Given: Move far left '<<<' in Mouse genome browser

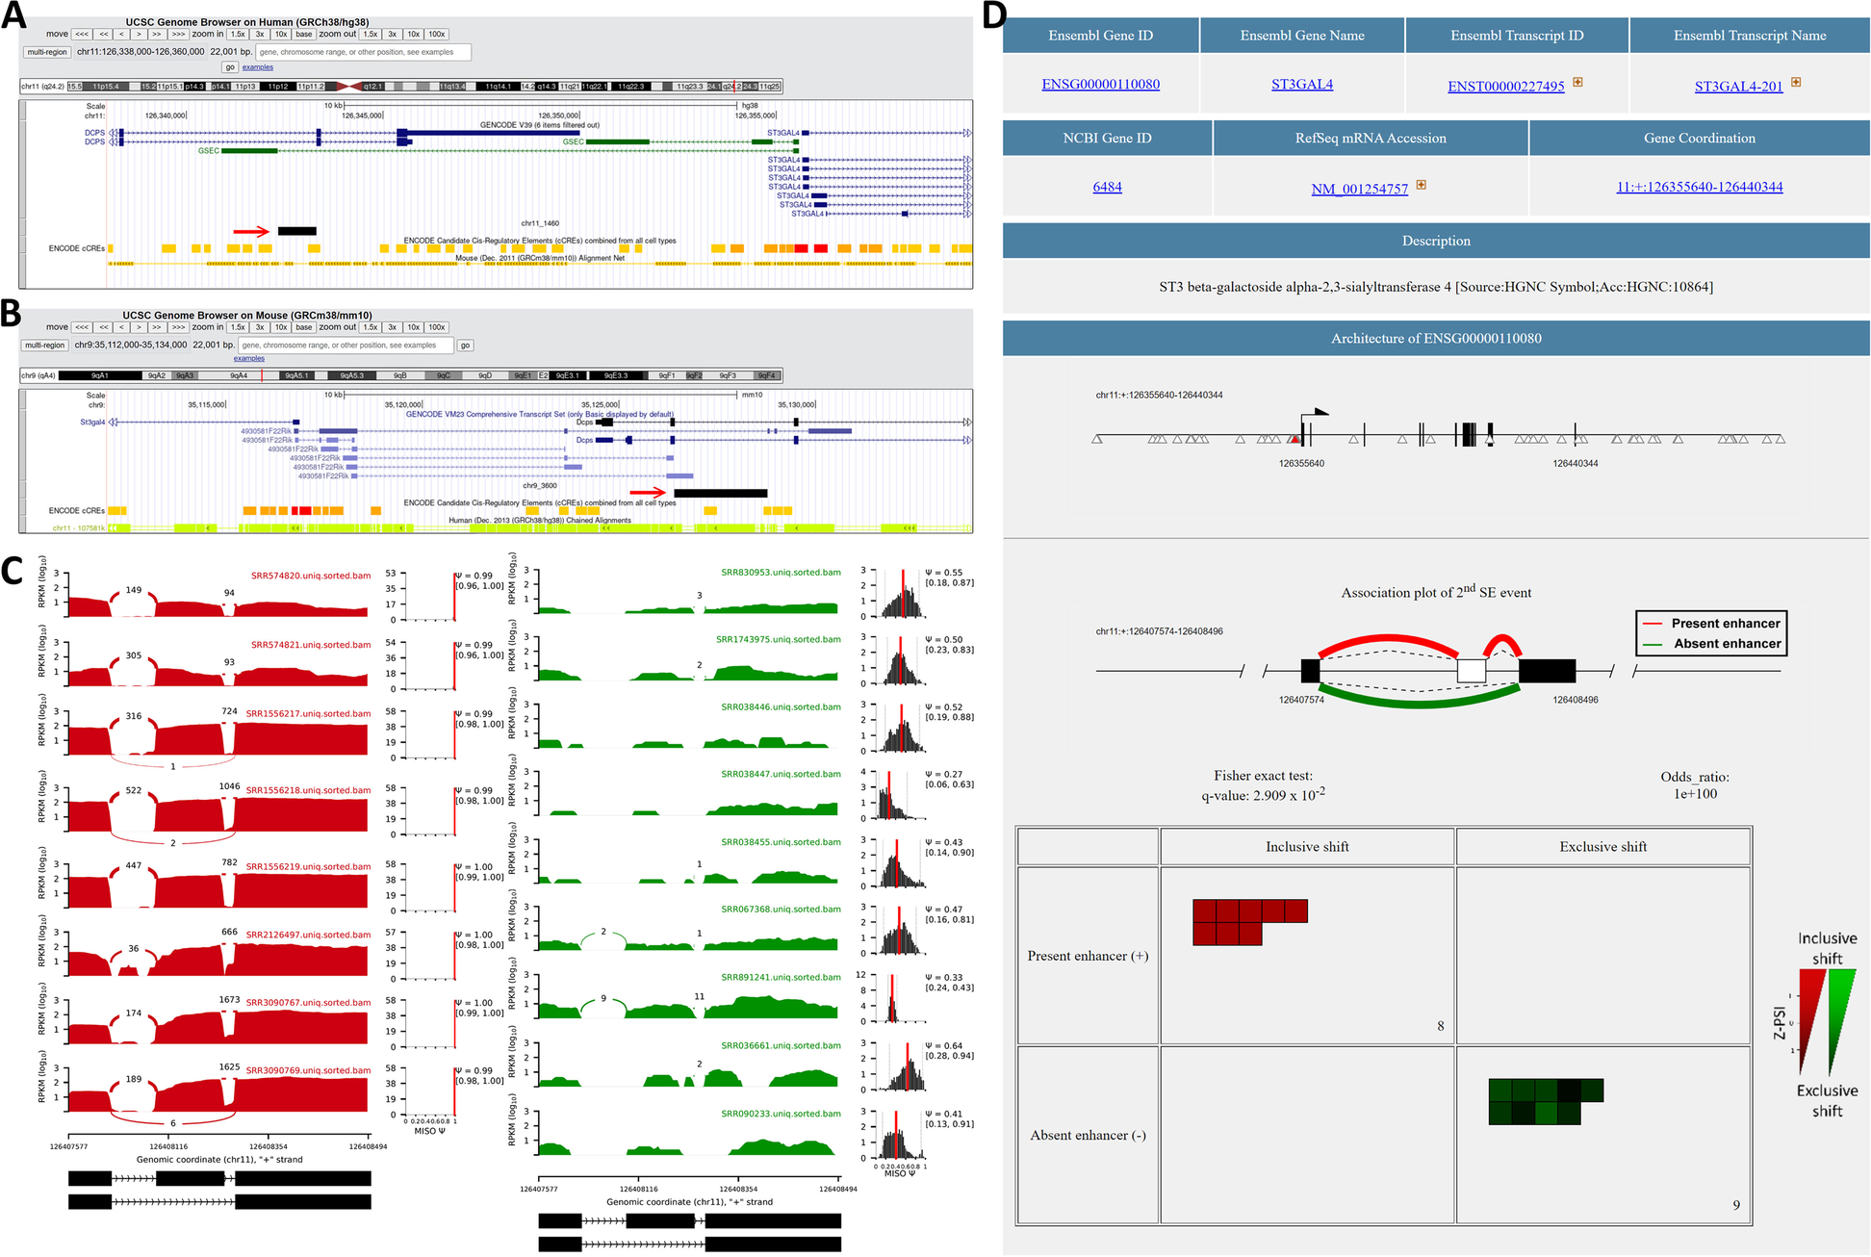Looking at the screenshot, I should 82,327.
